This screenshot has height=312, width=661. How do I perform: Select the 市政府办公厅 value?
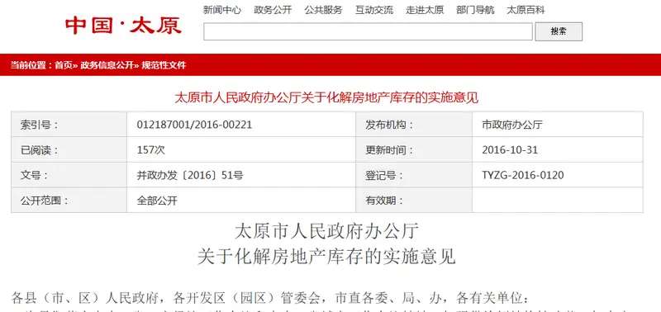pos(512,125)
